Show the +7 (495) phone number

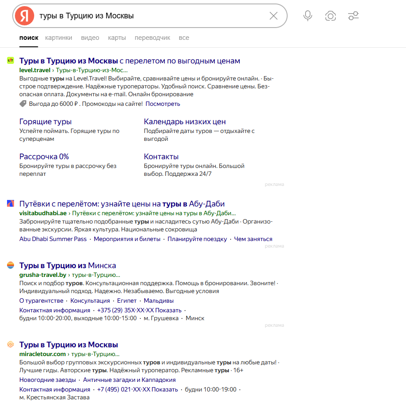pyautogui.click(x=138, y=389)
